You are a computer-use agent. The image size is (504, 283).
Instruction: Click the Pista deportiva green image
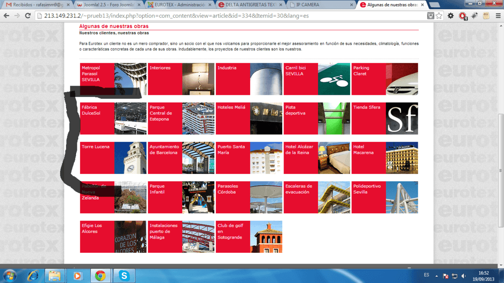click(x=334, y=119)
